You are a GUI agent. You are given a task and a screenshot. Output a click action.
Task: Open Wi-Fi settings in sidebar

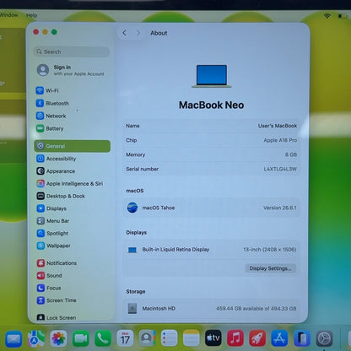pyautogui.click(x=47, y=90)
